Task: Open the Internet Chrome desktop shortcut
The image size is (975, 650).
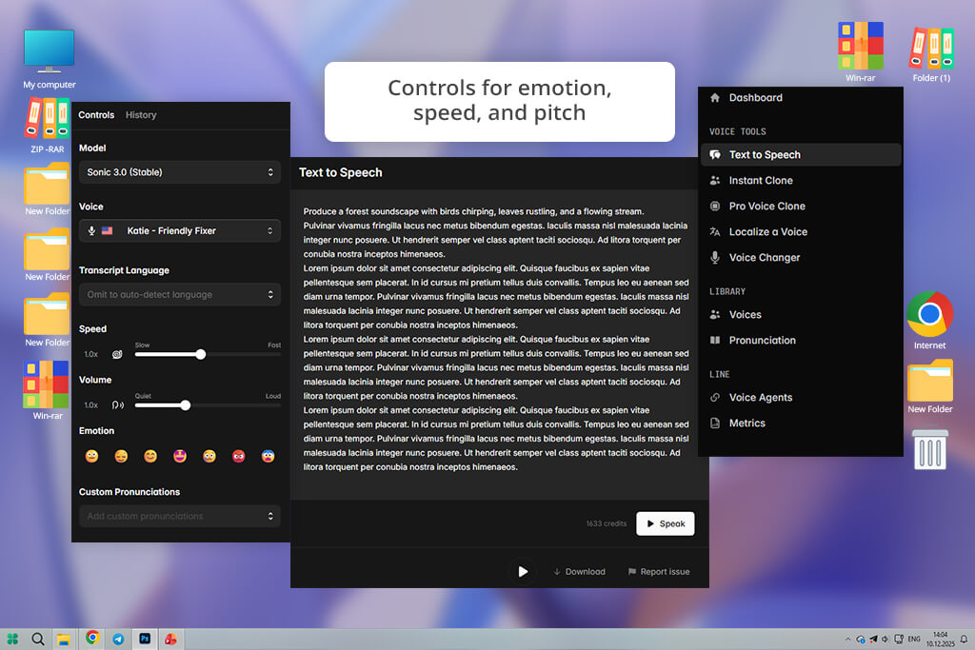Action: click(929, 321)
